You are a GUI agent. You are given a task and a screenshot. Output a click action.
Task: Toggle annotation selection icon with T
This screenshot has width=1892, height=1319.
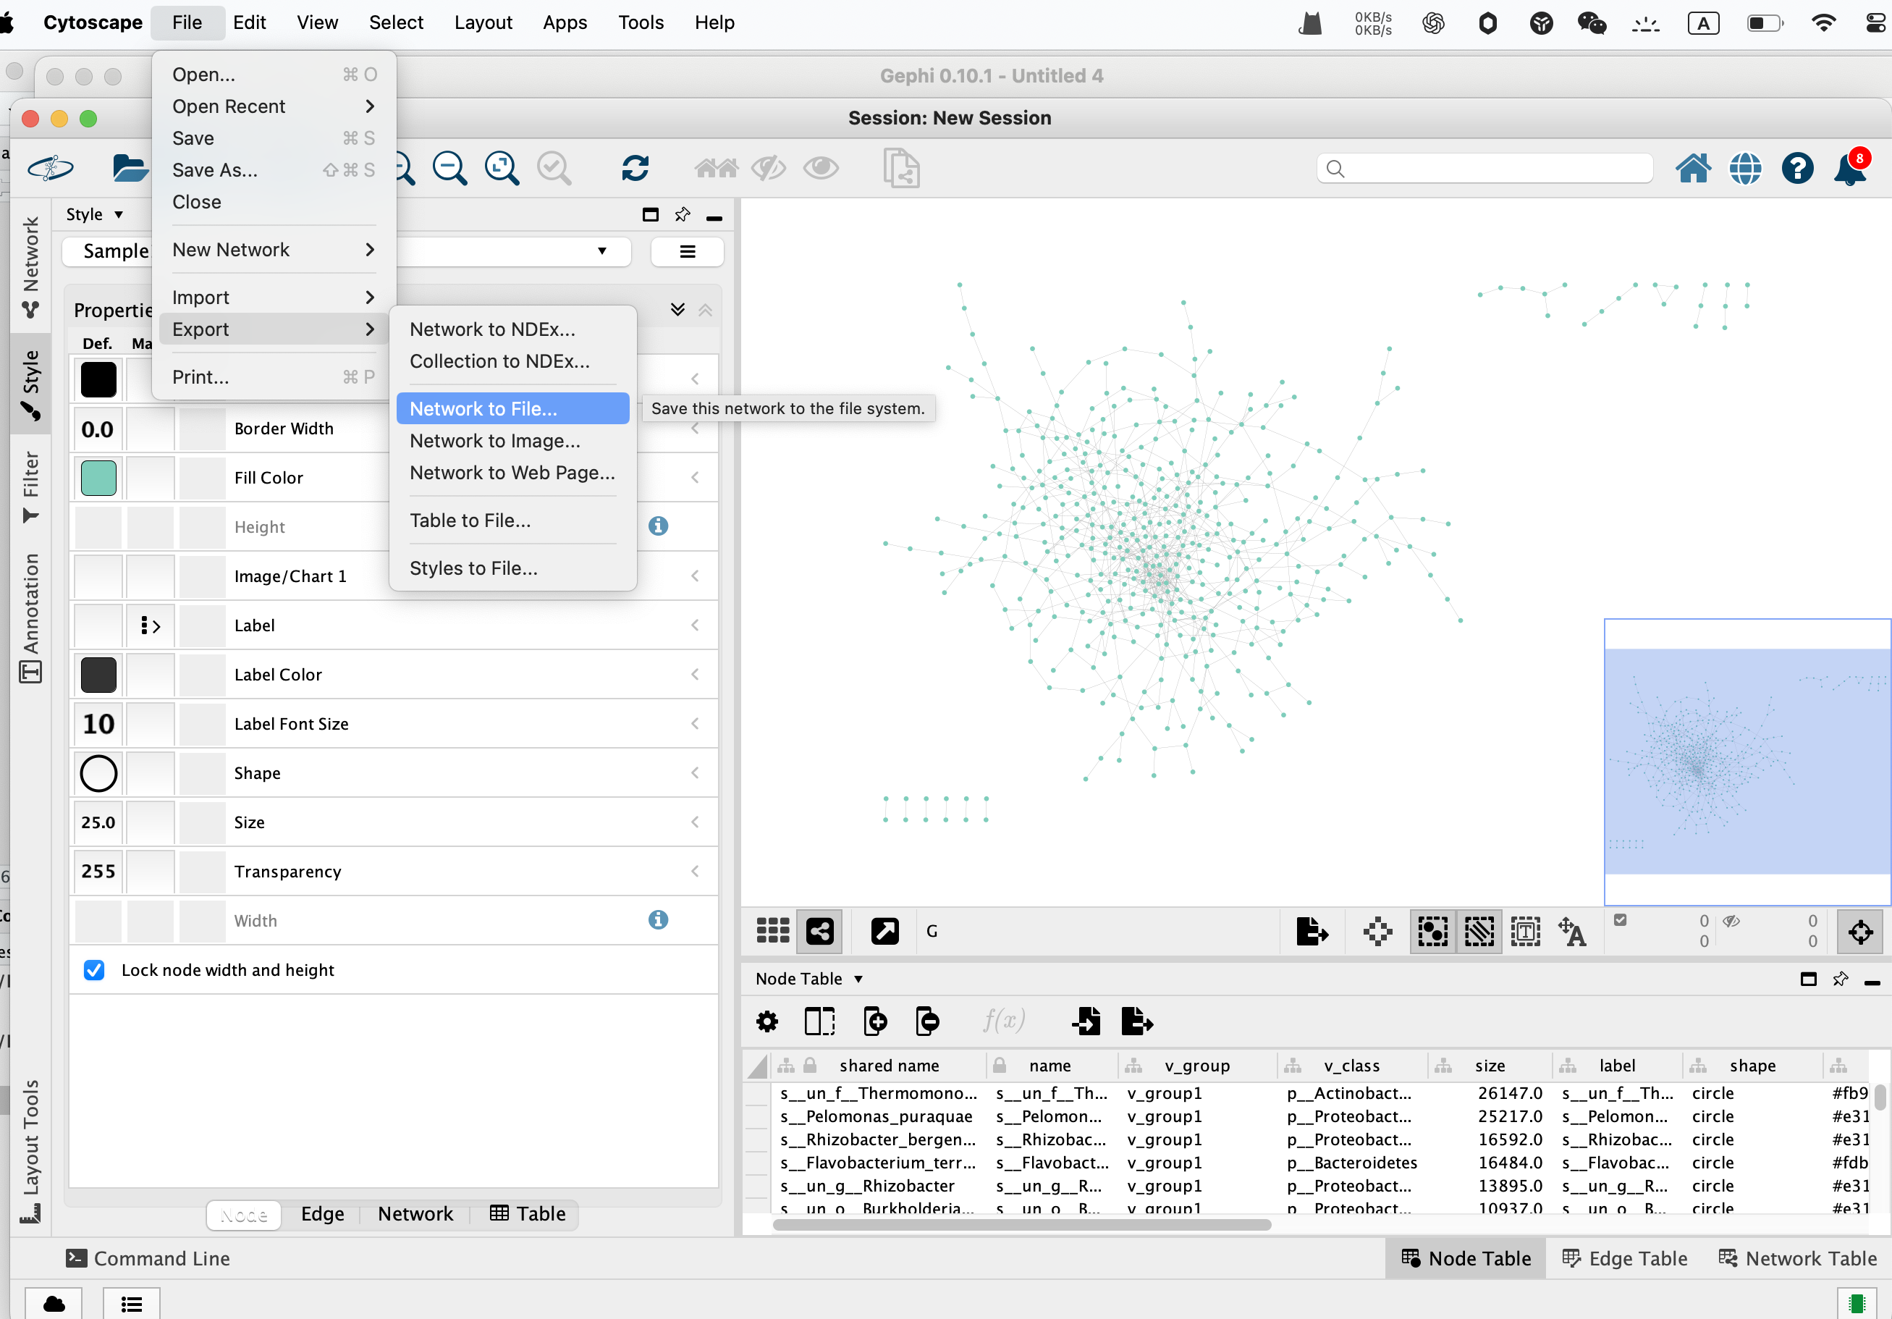(x=1525, y=932)
